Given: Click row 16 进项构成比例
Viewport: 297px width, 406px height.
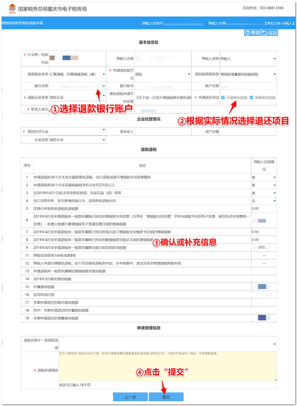Looking at the screenshot, I should pyautogui.click(x=44, y=295).
